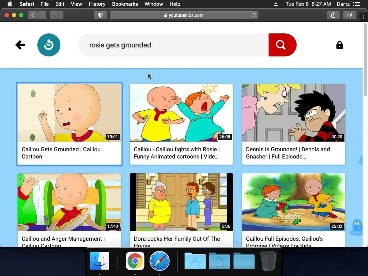This screenshot has height=276, width=368.
Task: Open parental lock padlock icon
Action: pyautogui.click(x=339, y=45)
